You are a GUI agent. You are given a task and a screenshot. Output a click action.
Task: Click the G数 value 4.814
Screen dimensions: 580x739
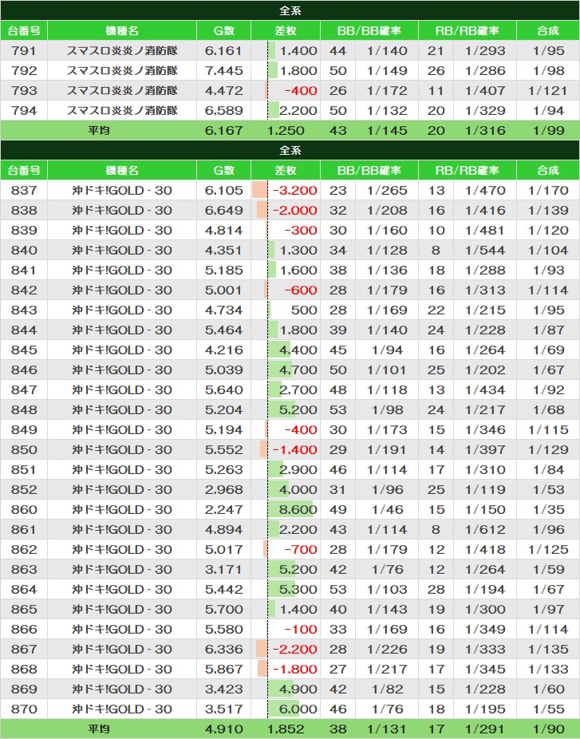pyautogui.click(x=224, y=231)
